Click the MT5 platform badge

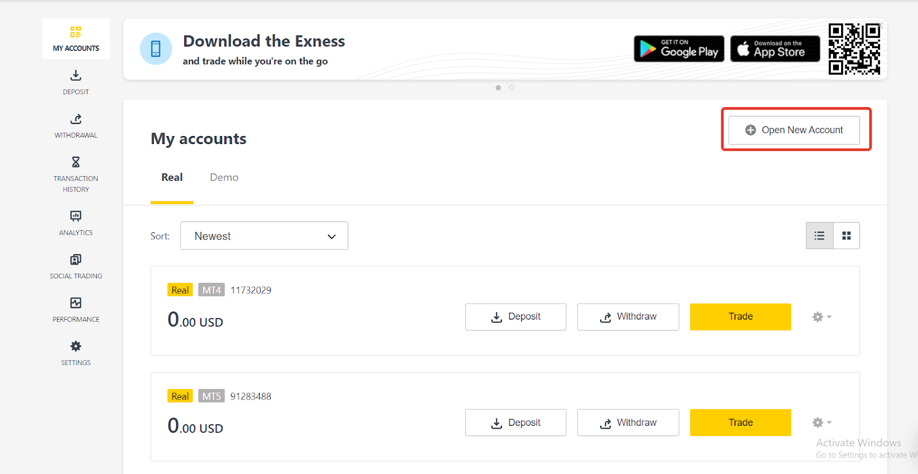coord(212,396)
